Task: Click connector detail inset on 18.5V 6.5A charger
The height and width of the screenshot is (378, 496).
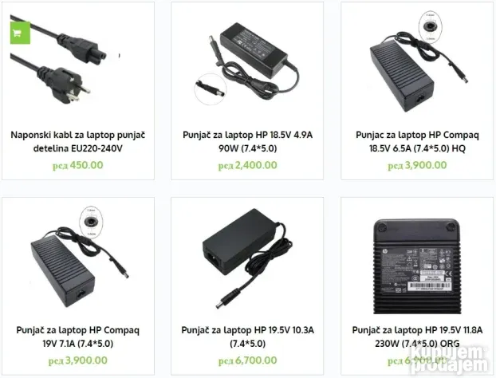Action: [430, 26]
